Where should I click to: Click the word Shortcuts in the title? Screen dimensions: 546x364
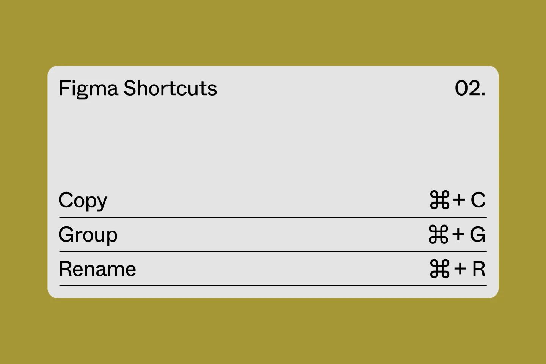click(170, 88)
